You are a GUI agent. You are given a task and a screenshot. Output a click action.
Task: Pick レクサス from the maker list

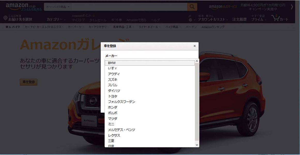(x=150, y=135)
